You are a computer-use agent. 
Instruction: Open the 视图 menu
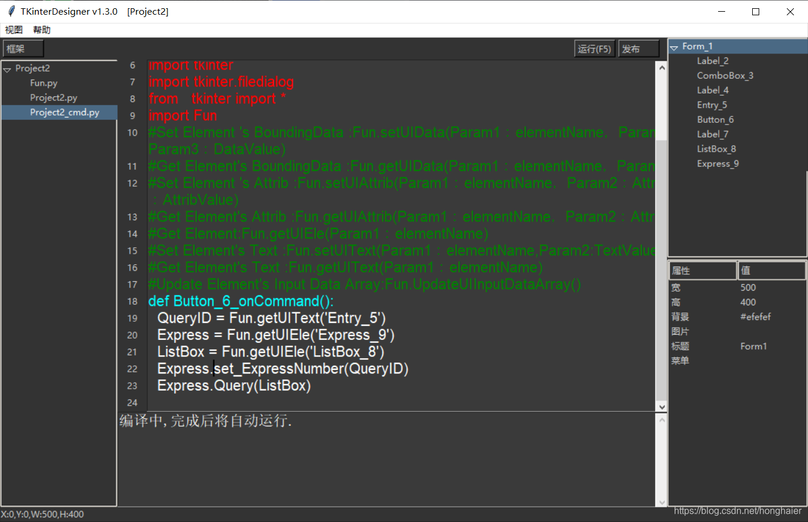pos(14,30)
